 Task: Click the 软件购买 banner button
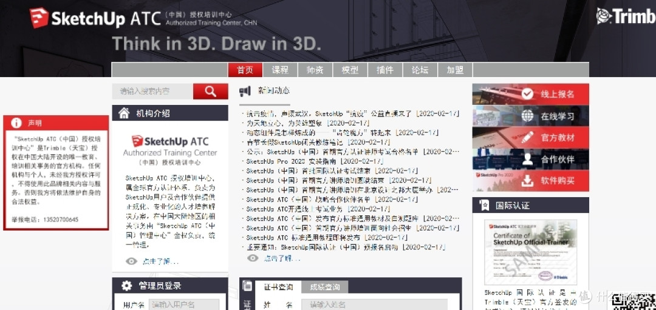tap(530, 181)
